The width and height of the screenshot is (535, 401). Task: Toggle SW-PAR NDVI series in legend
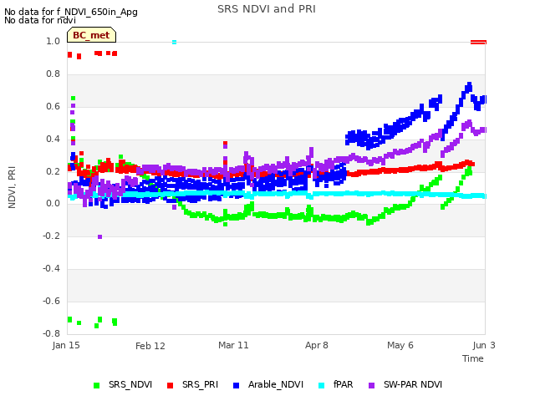pos(405,384)
